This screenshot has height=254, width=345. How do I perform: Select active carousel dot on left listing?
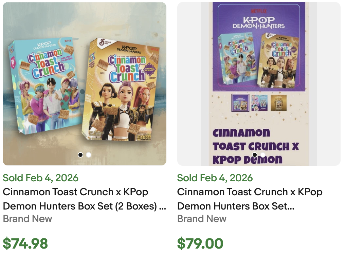point(80,155)
